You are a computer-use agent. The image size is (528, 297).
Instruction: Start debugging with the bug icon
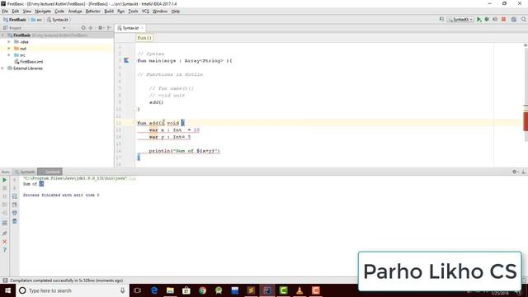[x=487, y=20]
